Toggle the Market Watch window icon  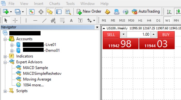pos(32,12)
